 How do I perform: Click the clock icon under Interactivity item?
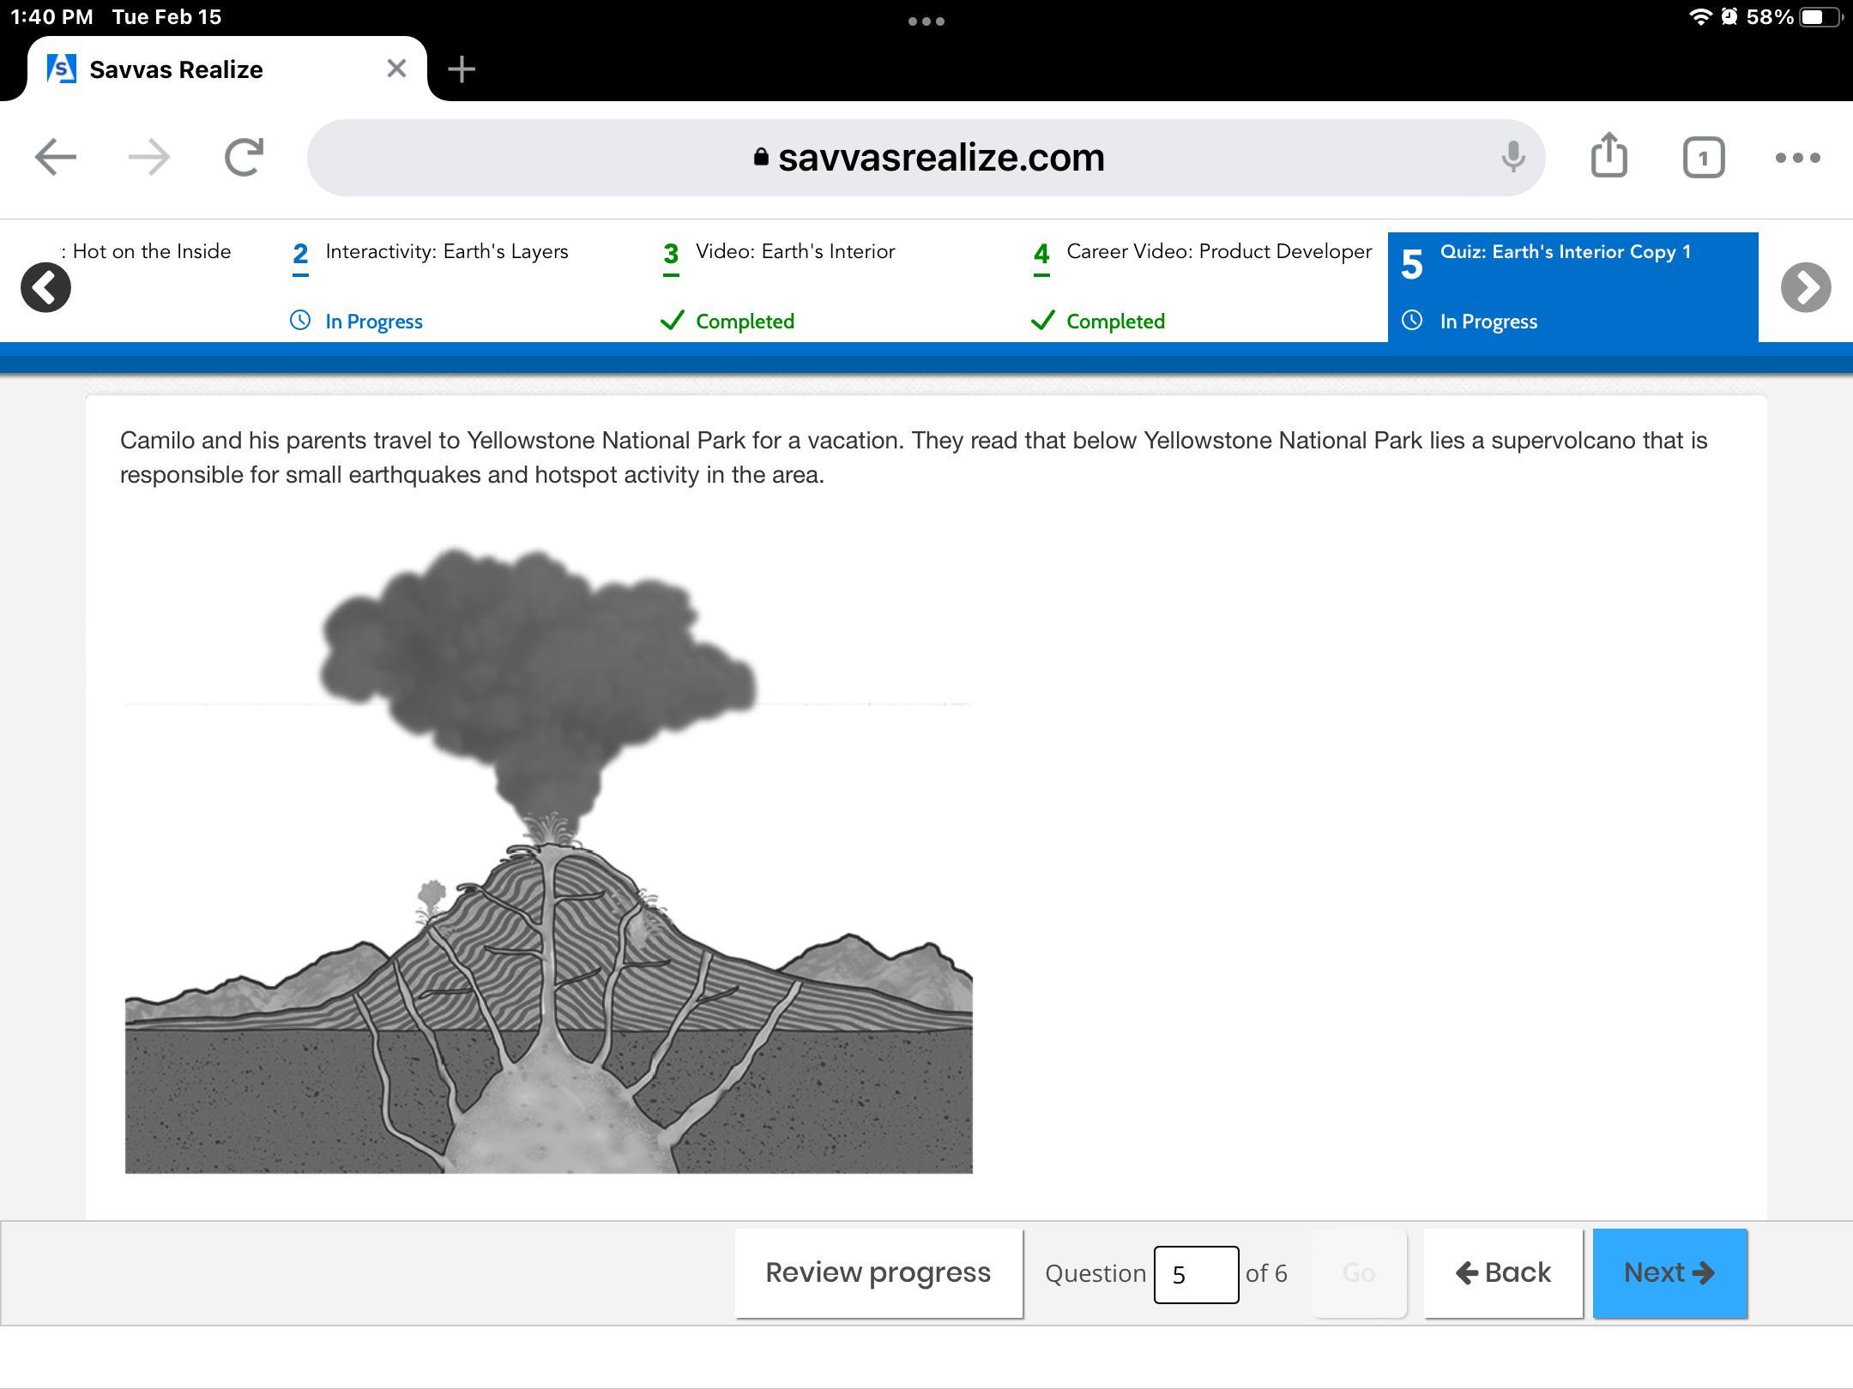click(x=300, y=320)
